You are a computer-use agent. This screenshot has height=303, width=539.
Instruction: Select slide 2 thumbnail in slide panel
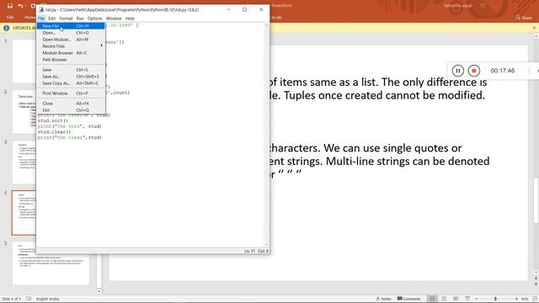click(x=24, y=112)
